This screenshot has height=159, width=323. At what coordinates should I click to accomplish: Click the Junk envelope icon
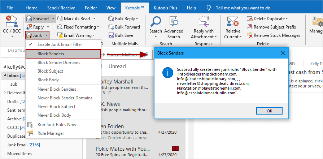click(30, 35)
